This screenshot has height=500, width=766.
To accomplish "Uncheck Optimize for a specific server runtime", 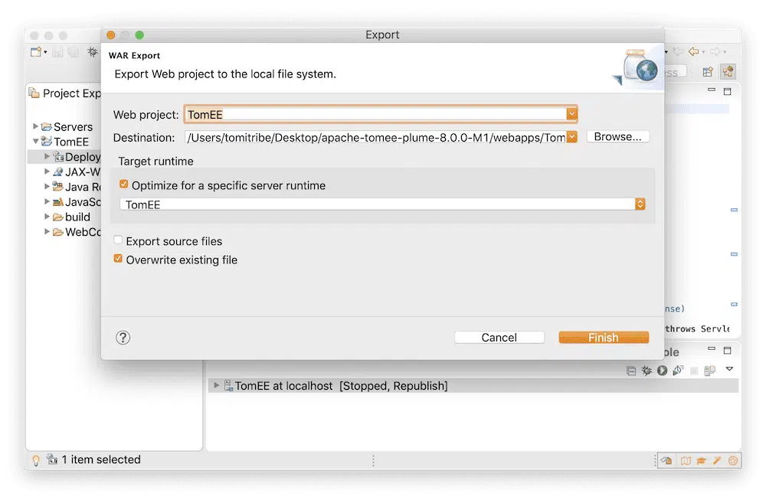I will pos(124,185).
